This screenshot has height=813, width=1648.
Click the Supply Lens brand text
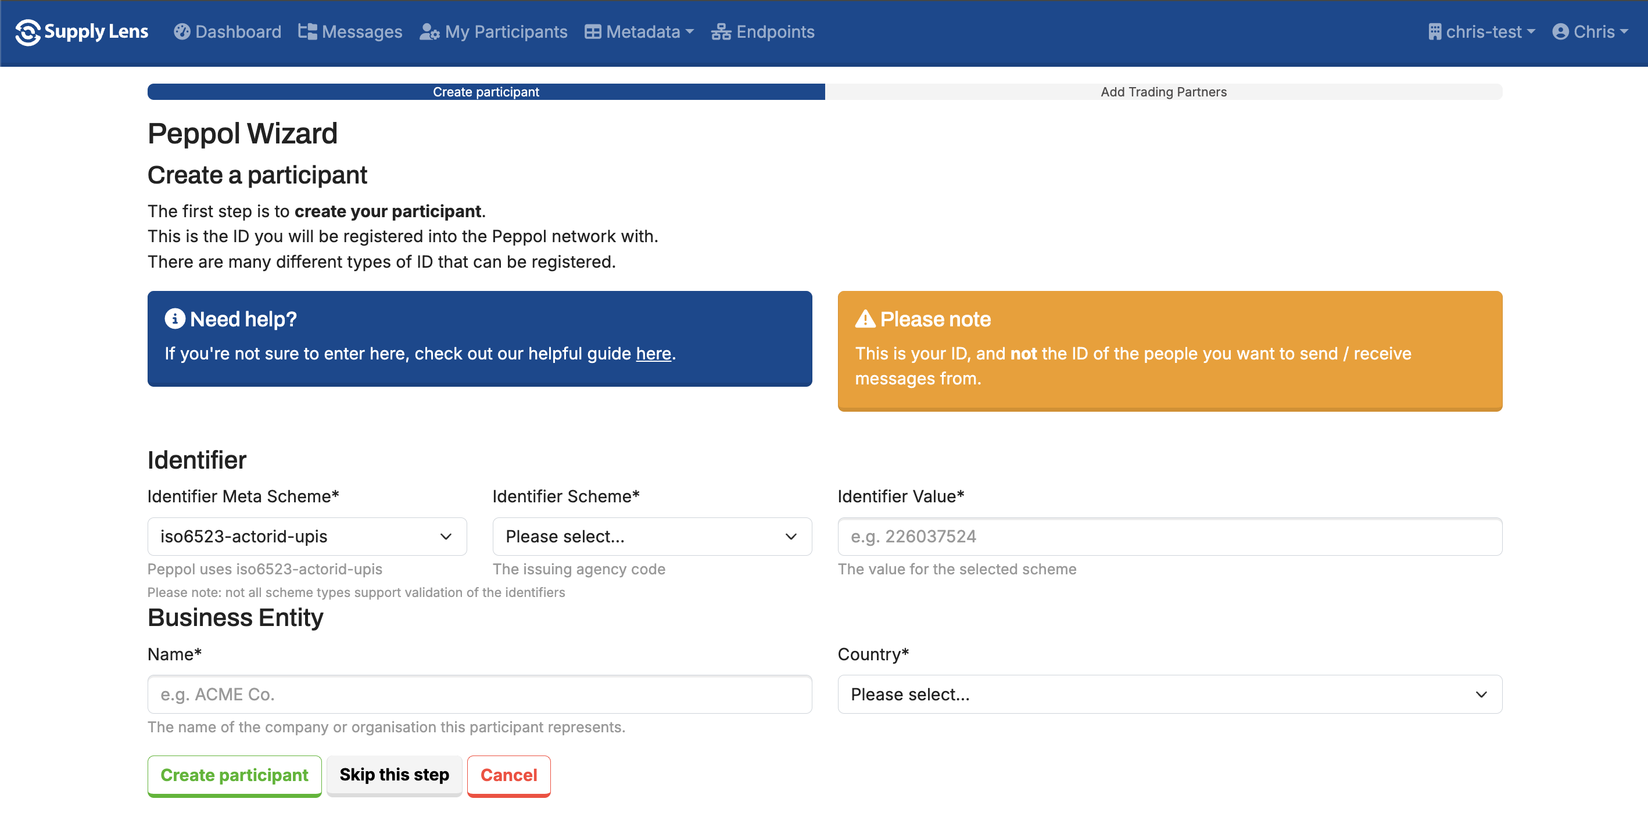96,31
